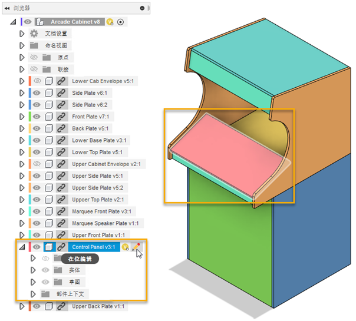This screenshot has height=321, width=356.
Task: Click the 文档设置 label
Action: pyautogui.click(x=56, y=34)
